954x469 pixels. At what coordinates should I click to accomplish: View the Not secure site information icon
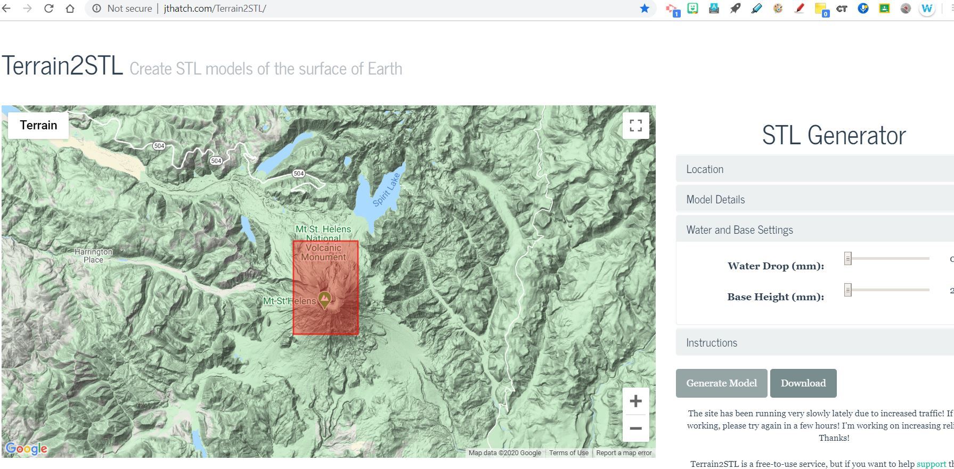pos(97,9)
